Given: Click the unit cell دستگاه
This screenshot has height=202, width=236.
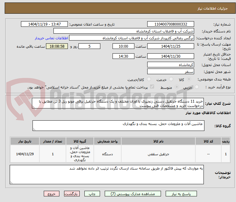Looking at the screenshot, I should coord(108,154).
